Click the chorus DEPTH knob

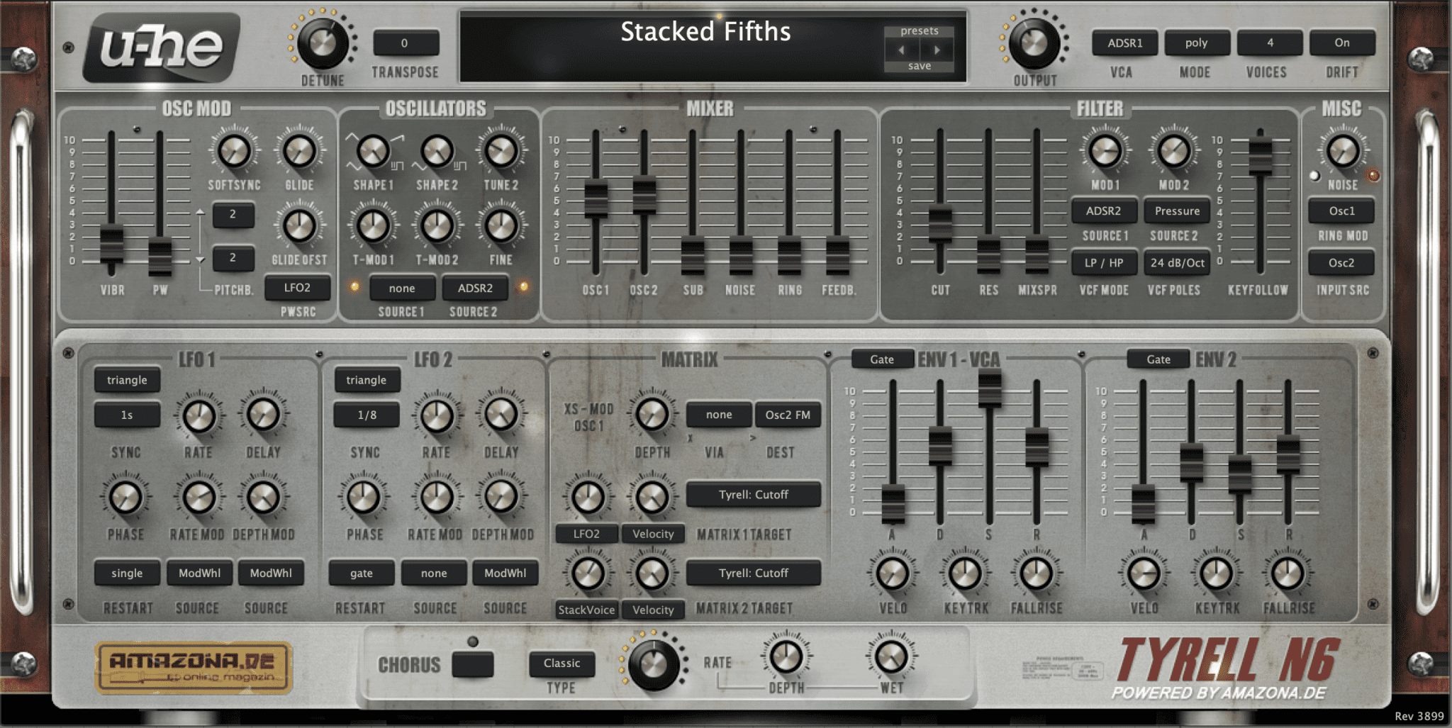point(786,657)
